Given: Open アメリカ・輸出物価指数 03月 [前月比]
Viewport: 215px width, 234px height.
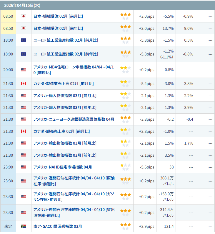Looking at the screenshot, I should pyautogui.click(x=65, y=143).
